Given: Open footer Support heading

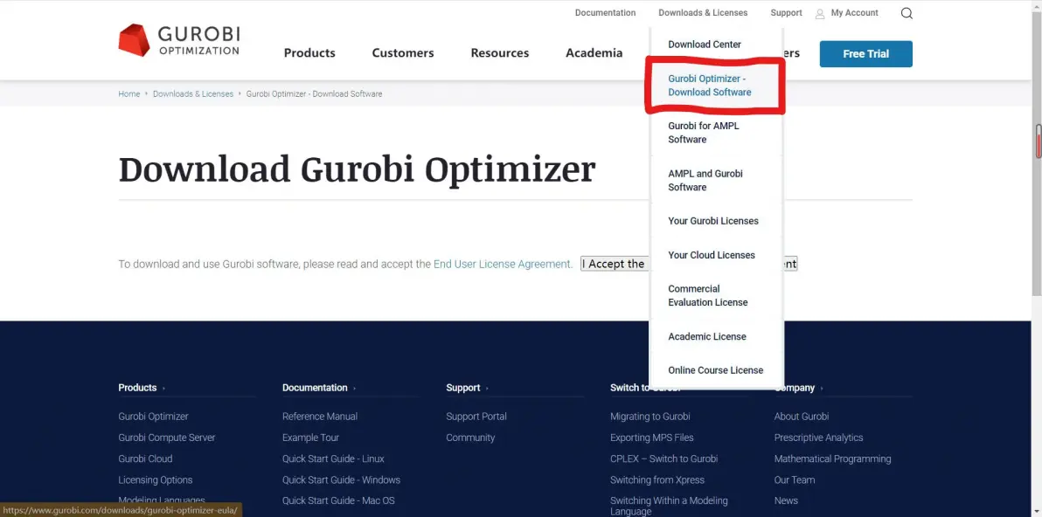Looking at the screenshot, I should click(x=463, y=388).
